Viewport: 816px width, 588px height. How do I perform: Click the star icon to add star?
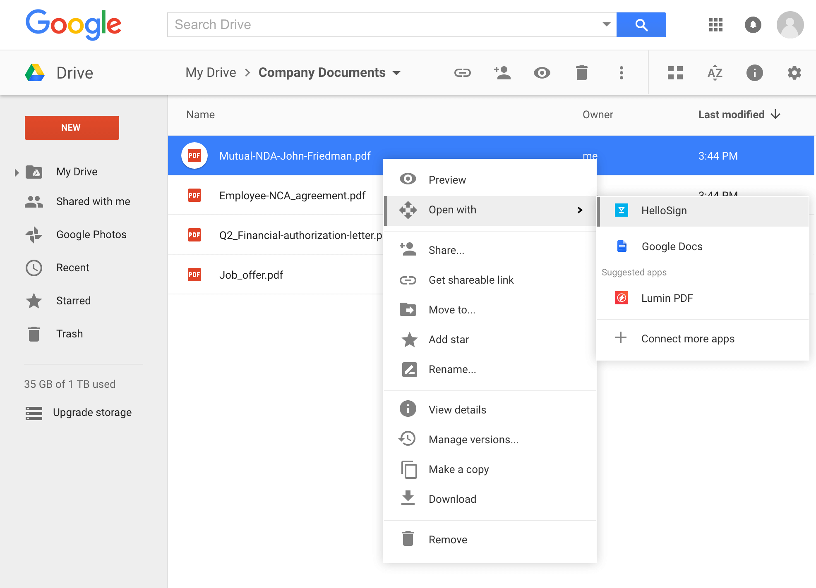point(409,339)
